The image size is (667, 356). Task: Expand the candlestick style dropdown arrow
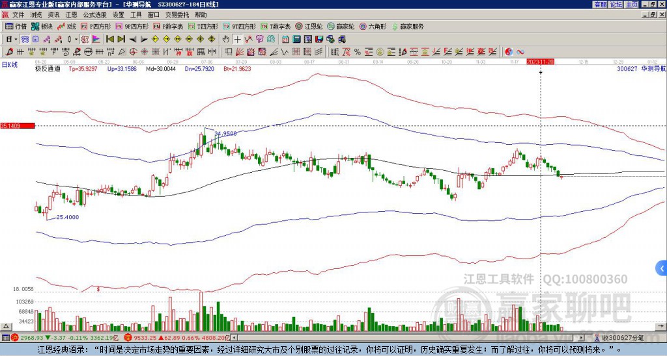point(76,39)
